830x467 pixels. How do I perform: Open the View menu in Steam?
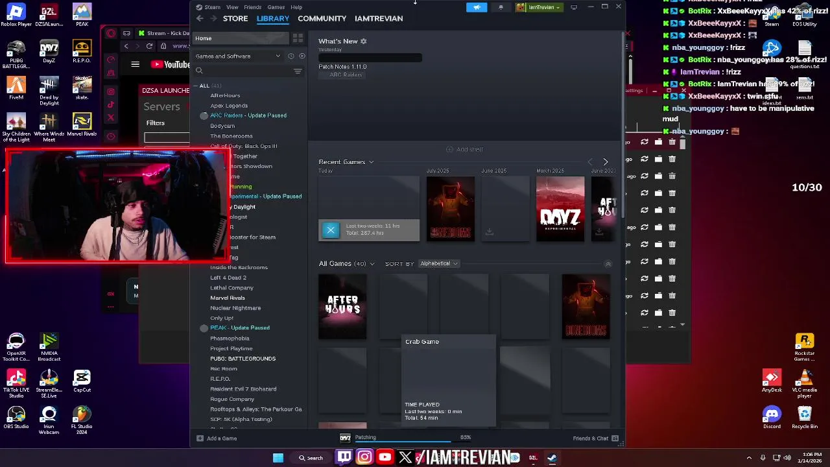[x=232, y=7]
